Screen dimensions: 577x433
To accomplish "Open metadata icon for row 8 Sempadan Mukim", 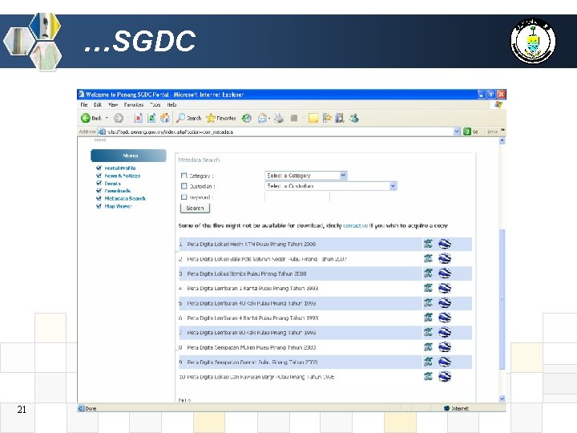I will tap(428, 347).
